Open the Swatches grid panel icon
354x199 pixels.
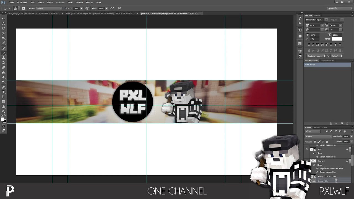[x=300, y=44]
